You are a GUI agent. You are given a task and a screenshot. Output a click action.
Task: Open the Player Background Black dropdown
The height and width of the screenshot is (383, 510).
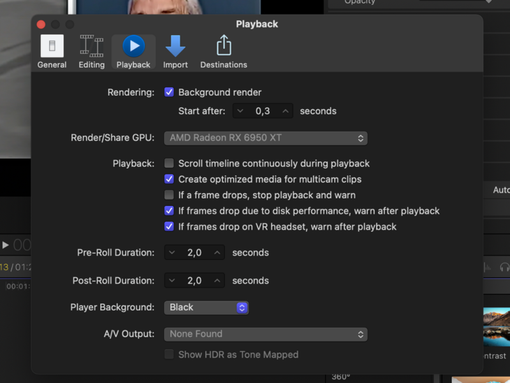pos(206,308)
